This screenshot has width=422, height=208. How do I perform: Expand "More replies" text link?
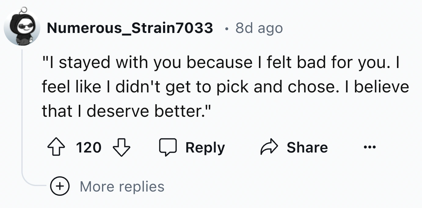pyautogui.click(x=122, y=186)
